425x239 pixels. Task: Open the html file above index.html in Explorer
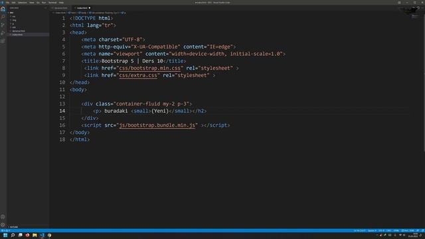coord(19,31)
